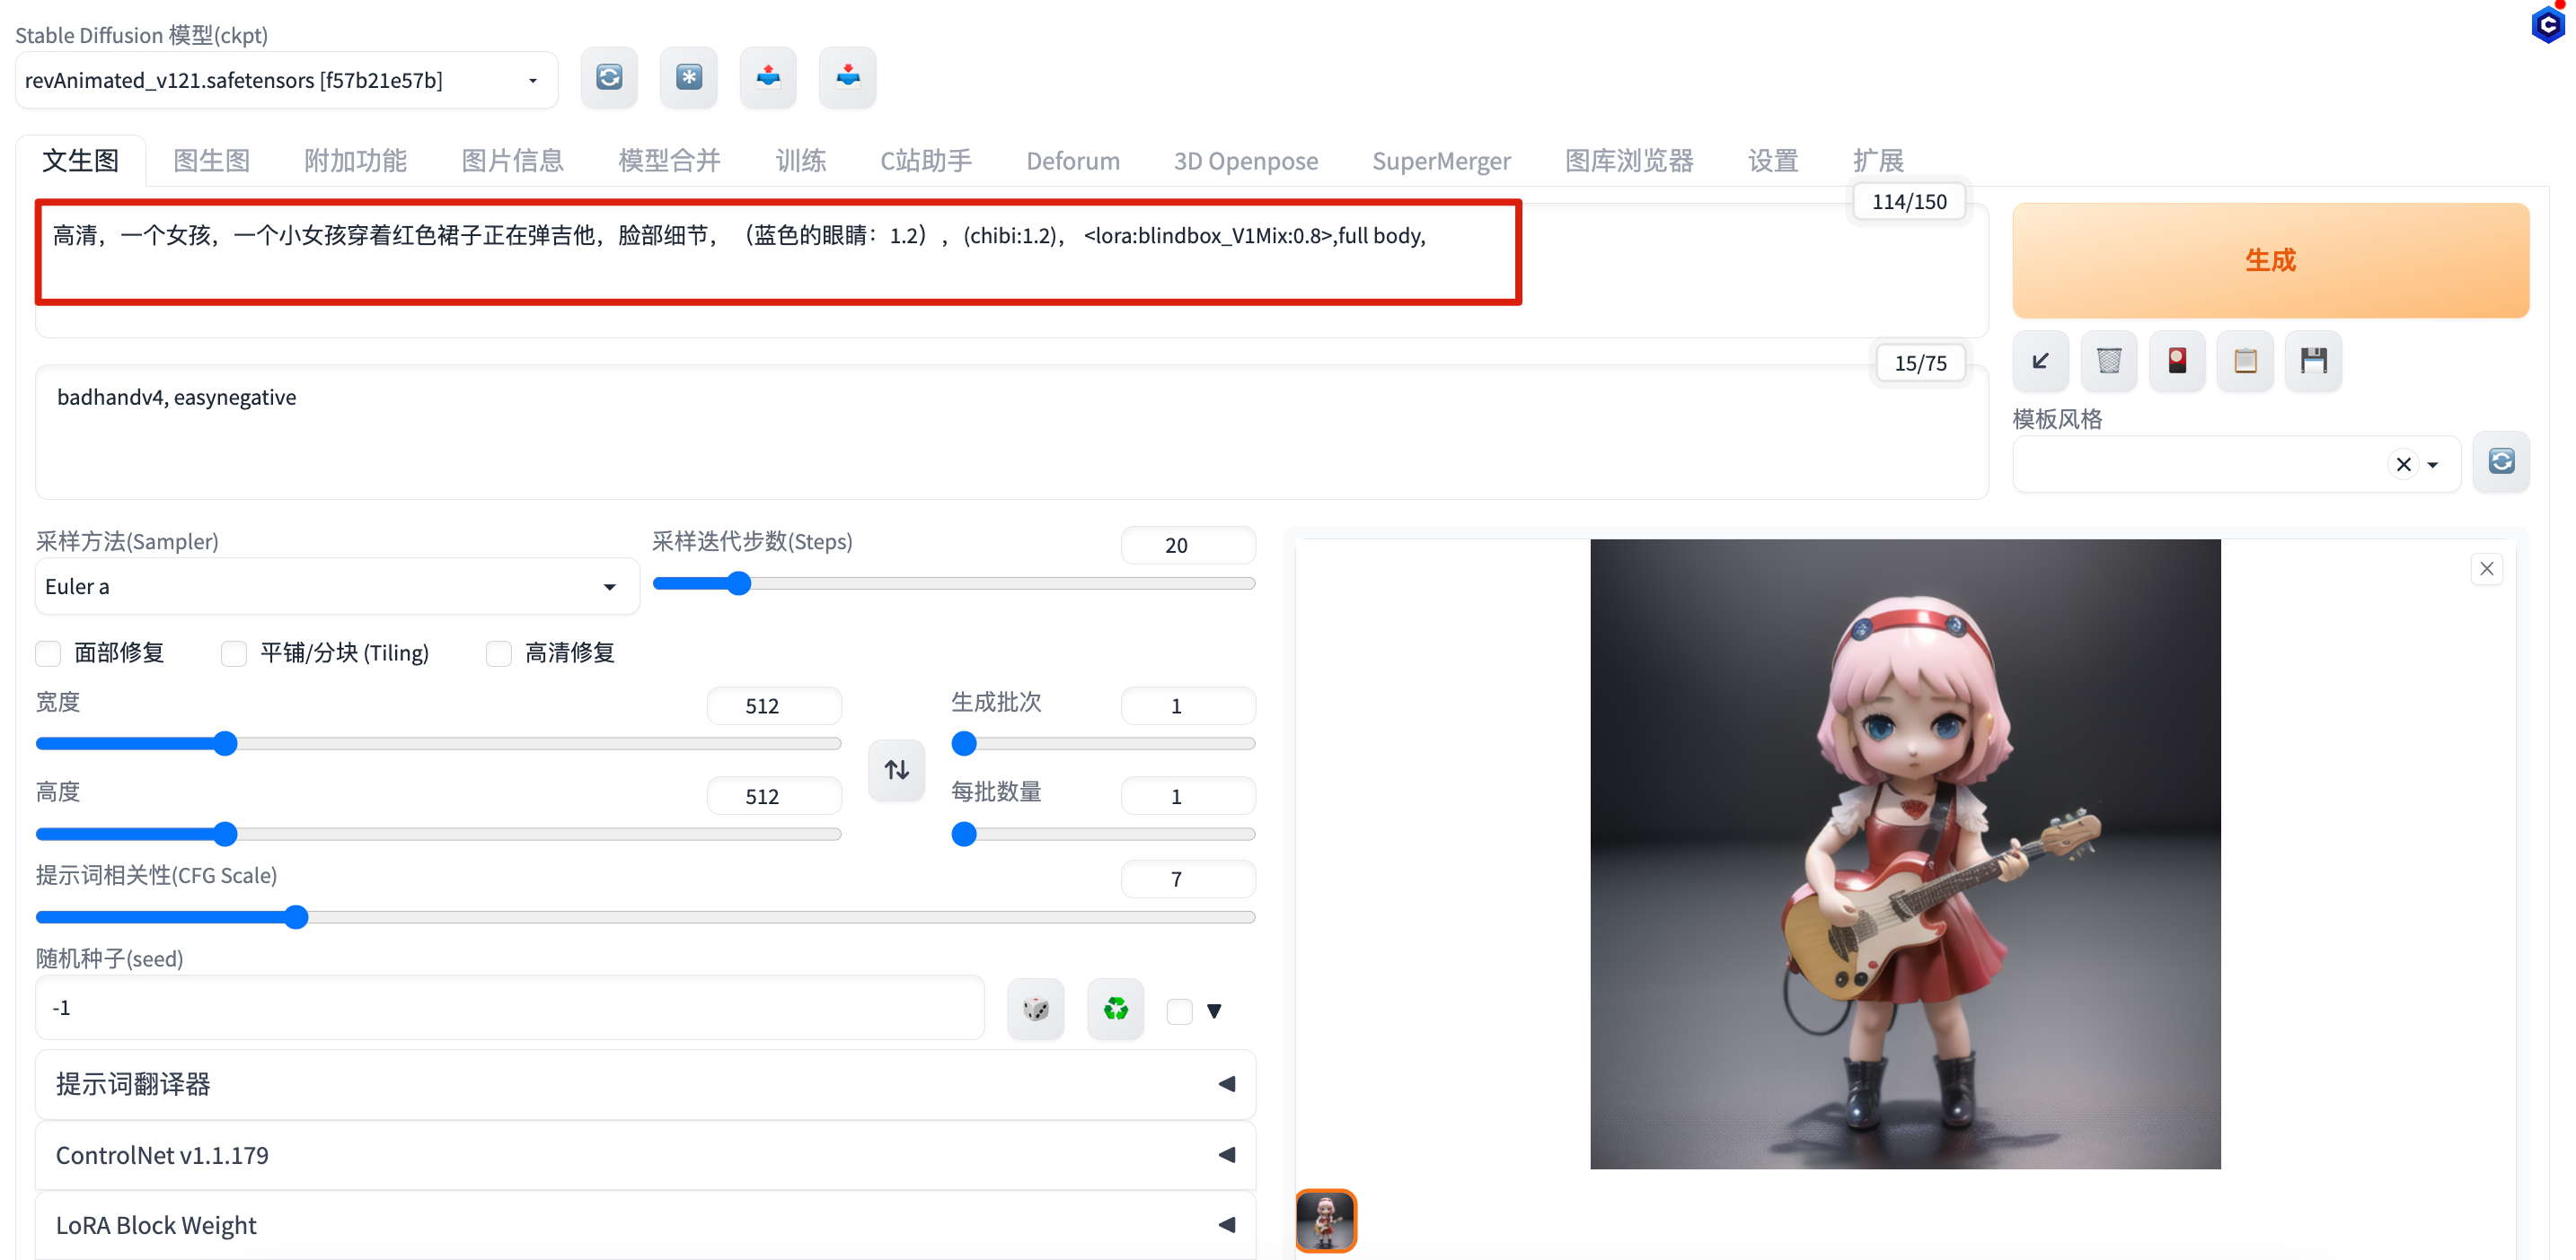Clear the template style selection X
Screen dimensions: 2576x1260
pos(2404,465)
